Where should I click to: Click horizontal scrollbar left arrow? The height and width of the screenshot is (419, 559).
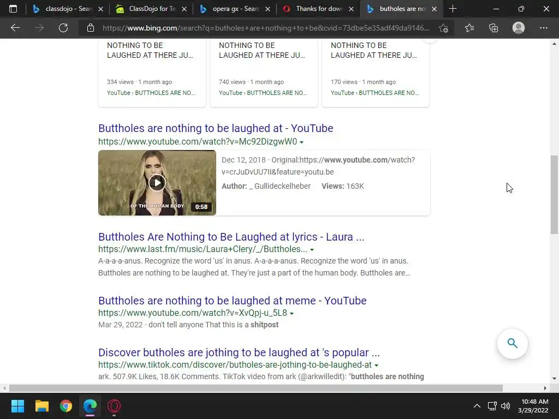4,388
